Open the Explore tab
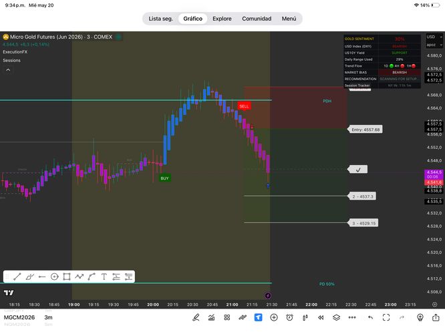Screen dimensions: 445x334 (222, 19)
